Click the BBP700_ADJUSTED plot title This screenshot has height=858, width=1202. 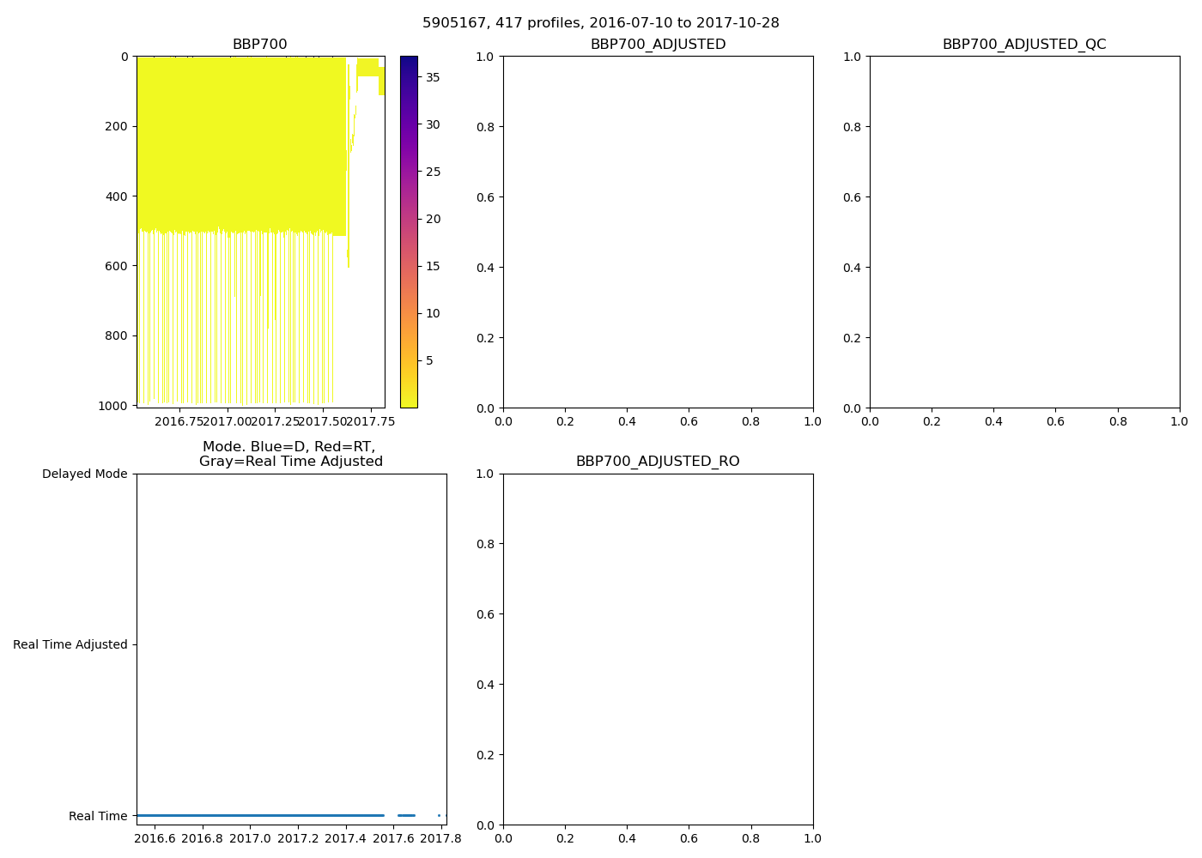point(658,45)
